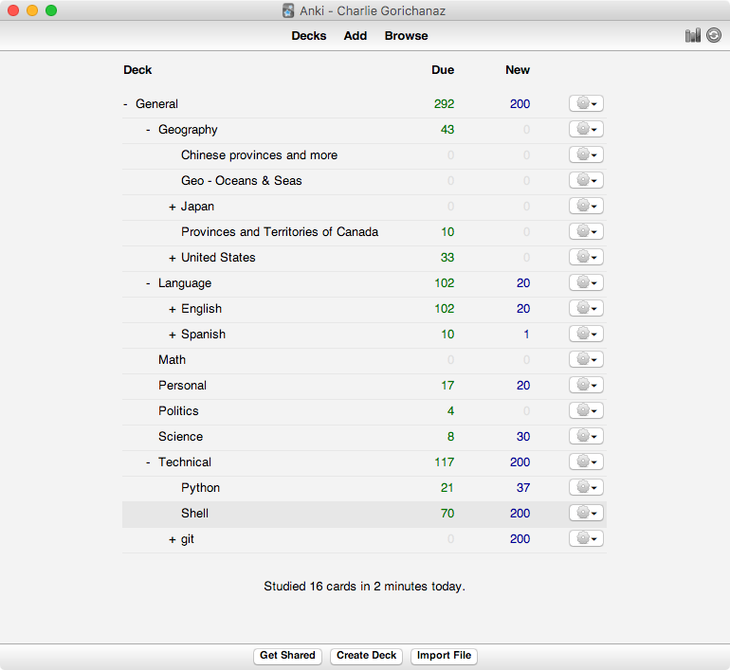Open the Chinese provinces and more deck
The width and height of the screenshot is (730, 670).
(260, 155)
